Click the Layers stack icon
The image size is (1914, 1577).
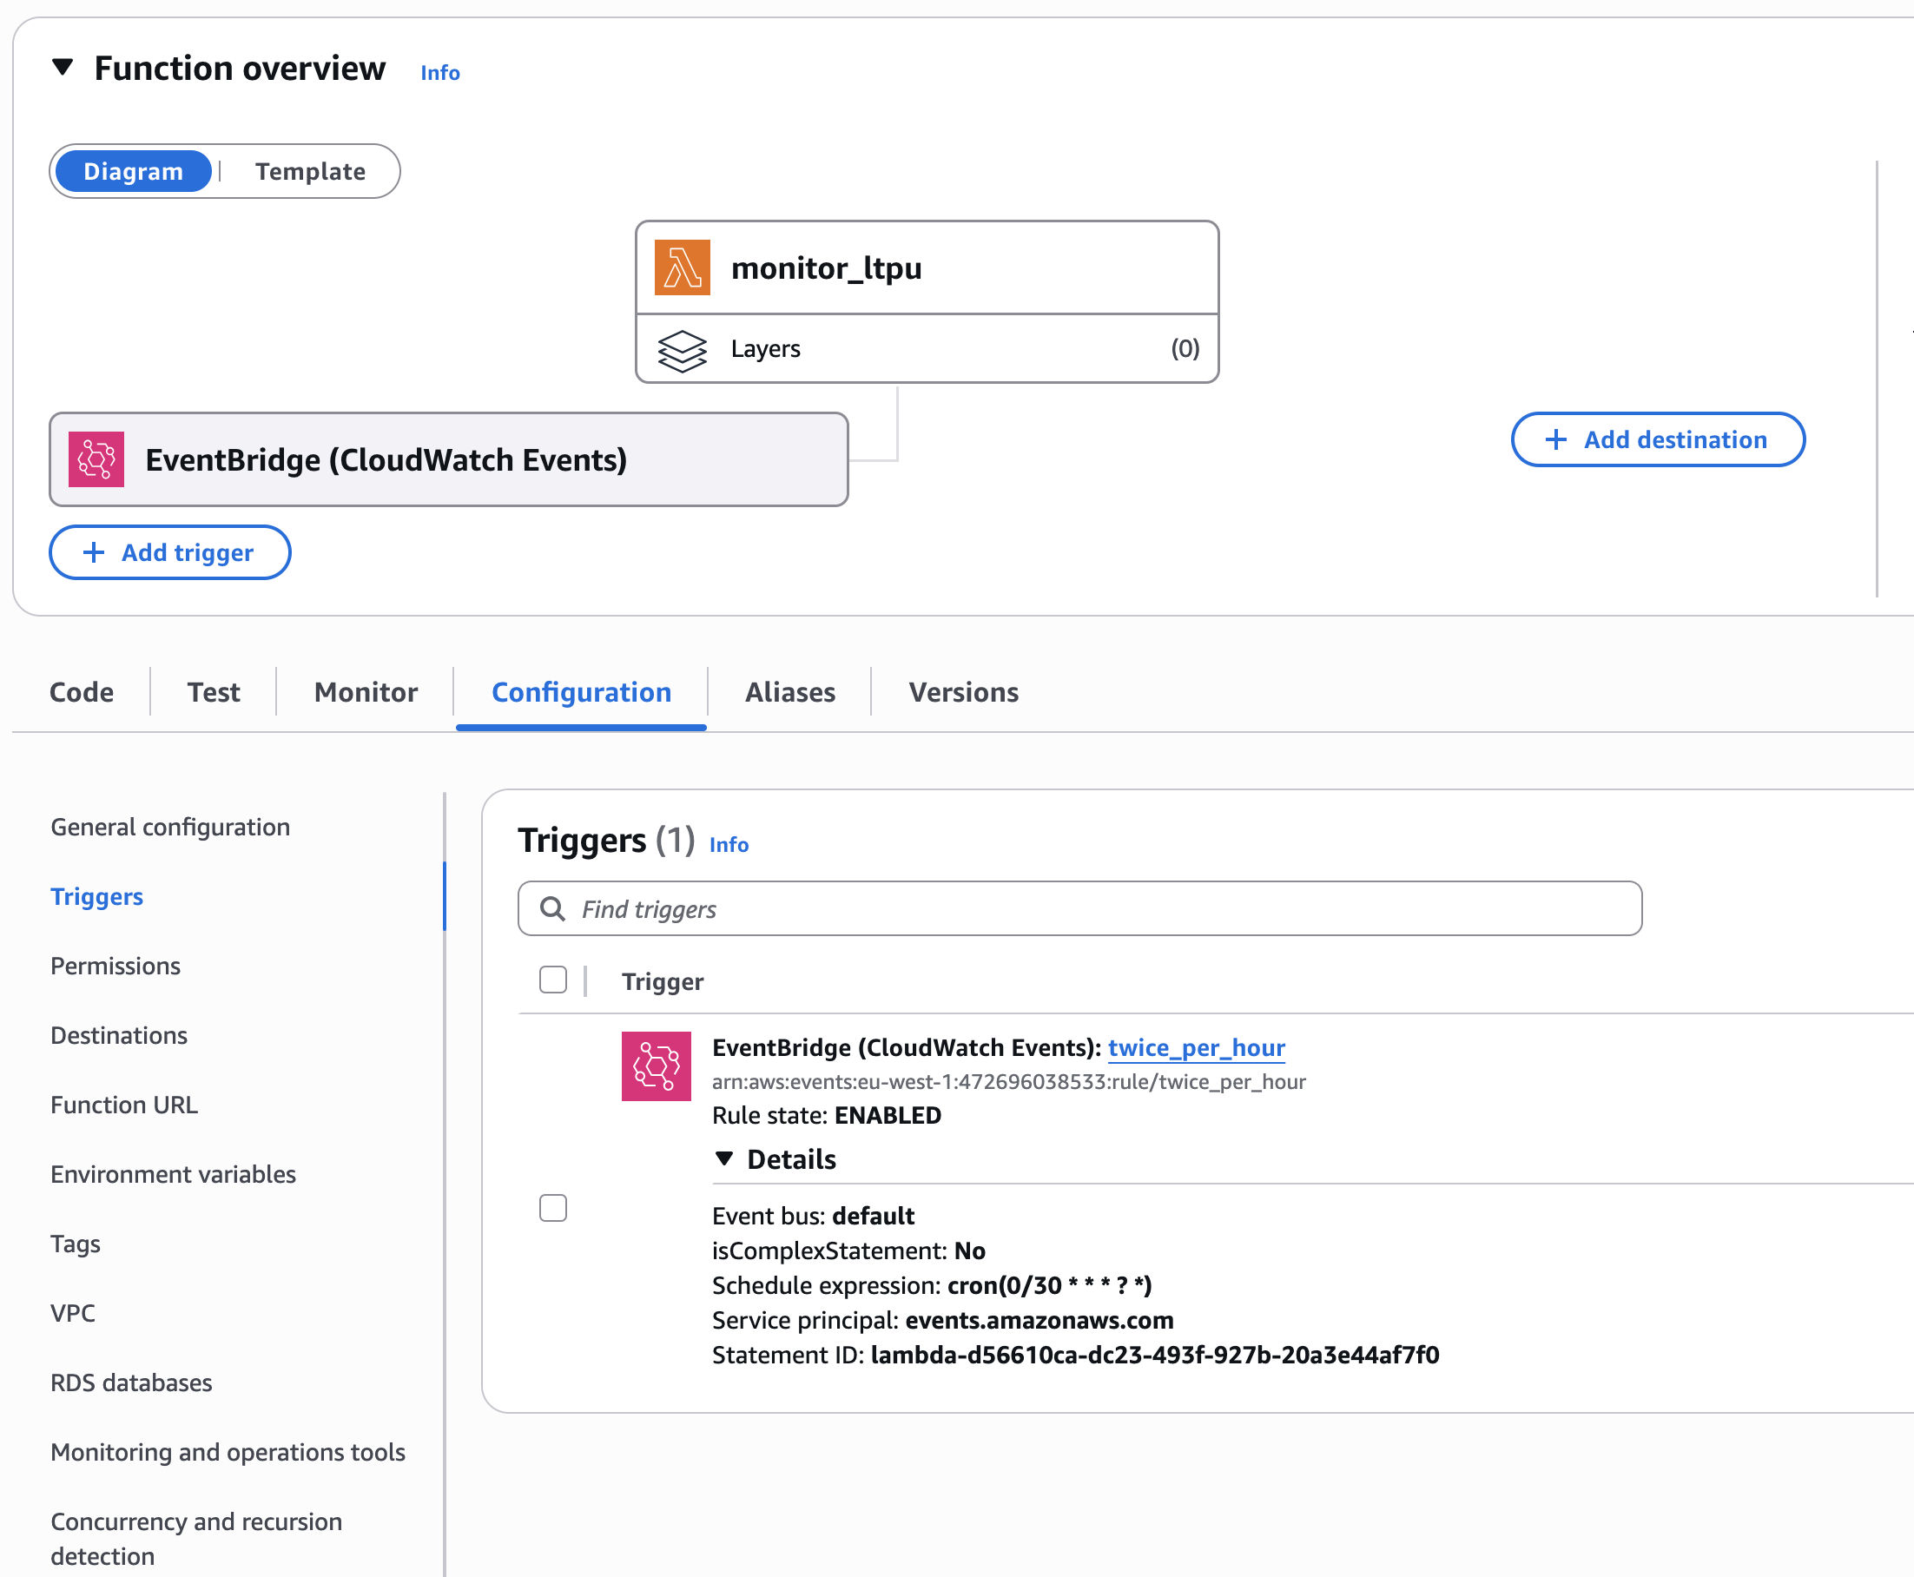click(682, 350)
